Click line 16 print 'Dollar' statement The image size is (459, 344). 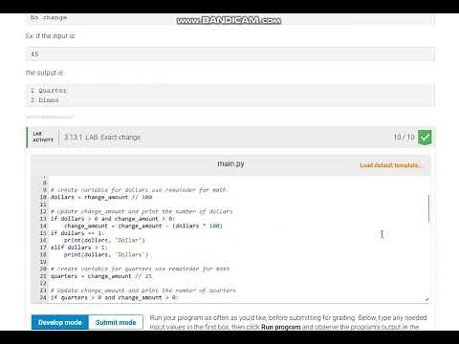[x=104, y=240]
